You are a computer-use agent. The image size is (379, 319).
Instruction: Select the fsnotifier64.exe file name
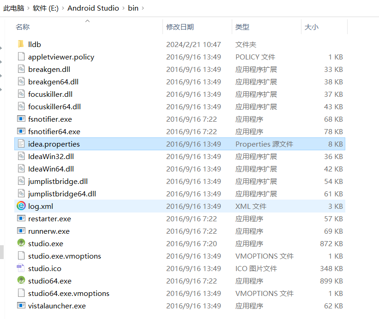(x=54, y=131)
